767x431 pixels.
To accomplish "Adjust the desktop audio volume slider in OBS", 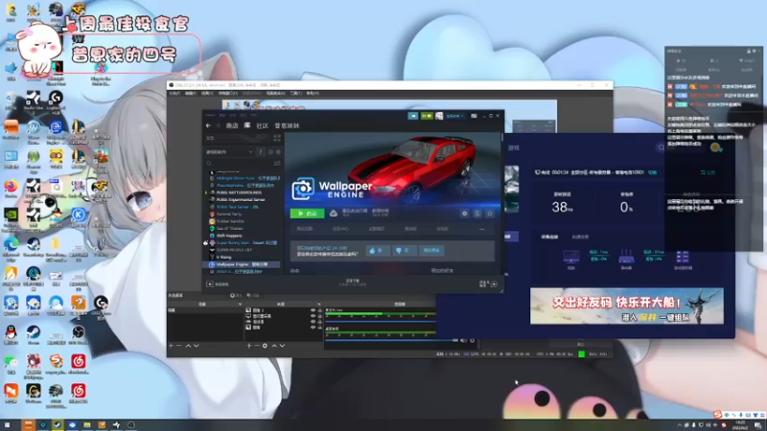I will click(392, 340).
